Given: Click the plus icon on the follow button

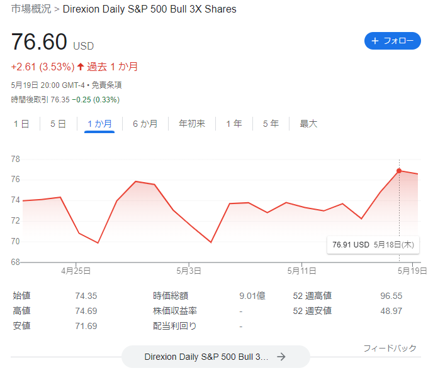Looking at the screenshot, I should 374,41.
